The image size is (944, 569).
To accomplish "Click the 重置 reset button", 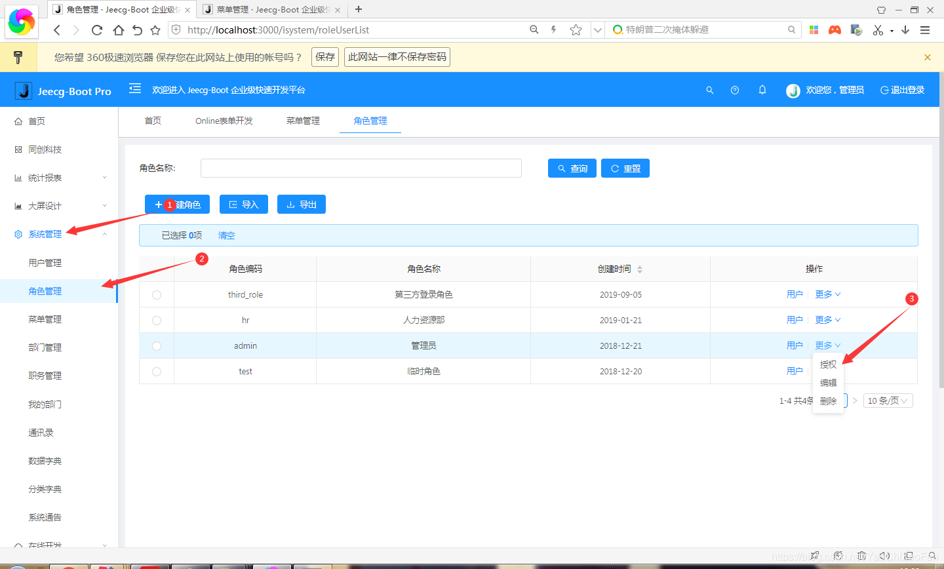I will point(625,168).
